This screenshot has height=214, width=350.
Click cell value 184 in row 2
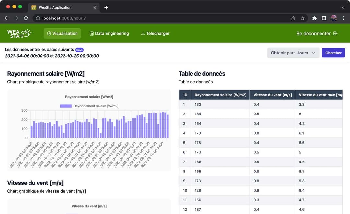198,114
